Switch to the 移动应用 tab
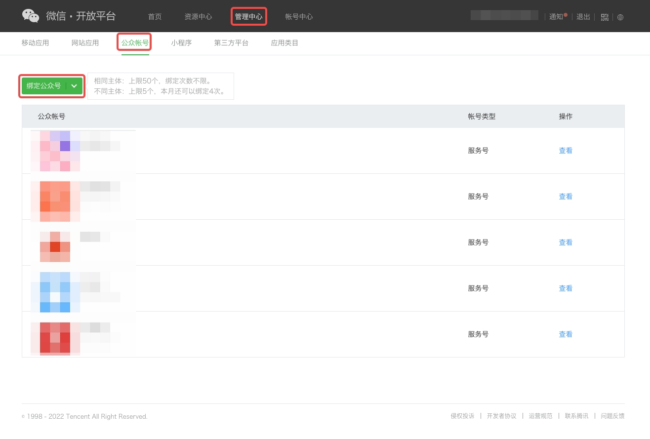650x439 pixels. click(35, 43)
